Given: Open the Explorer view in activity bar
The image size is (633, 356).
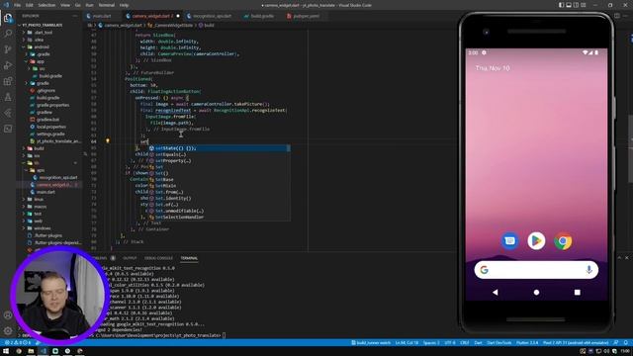Looking at the screenshot, I should pos(8,18).
